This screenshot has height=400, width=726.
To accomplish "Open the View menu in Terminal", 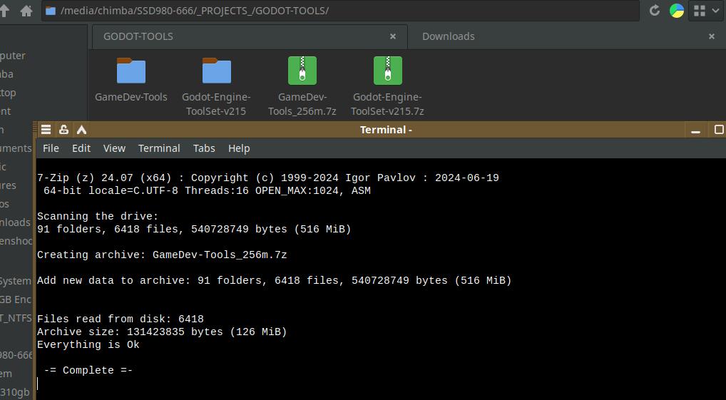I will (x=114, y=148).
